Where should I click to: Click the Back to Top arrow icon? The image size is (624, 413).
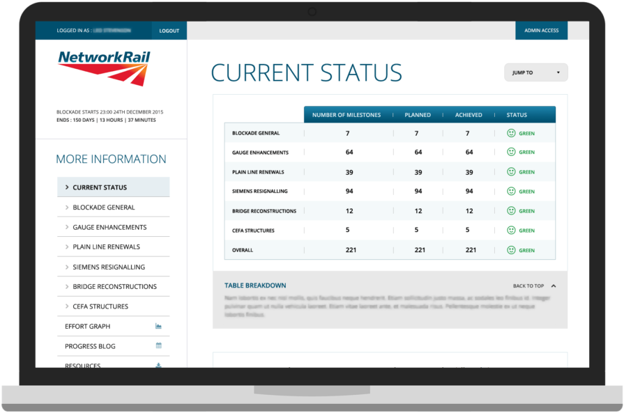pyautogui.click(x=554, y=286)
